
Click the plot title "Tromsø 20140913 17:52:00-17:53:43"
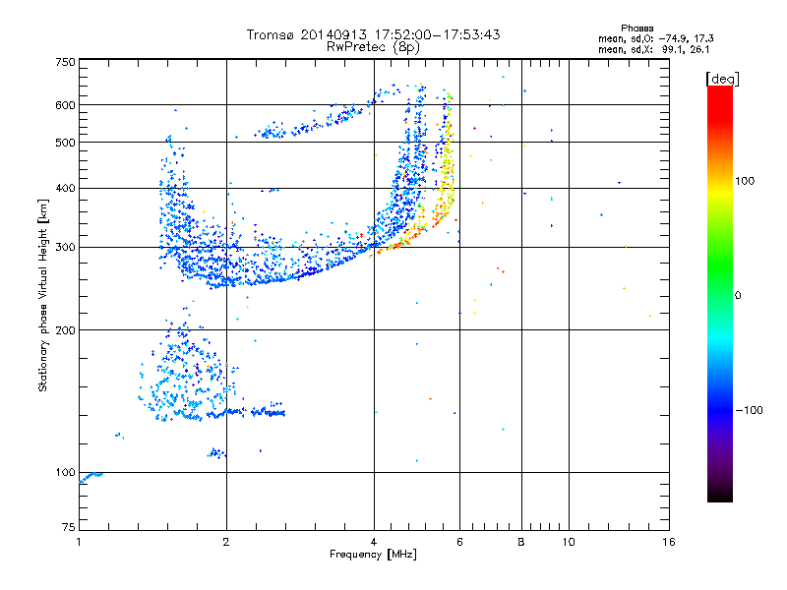coord(373,34)
